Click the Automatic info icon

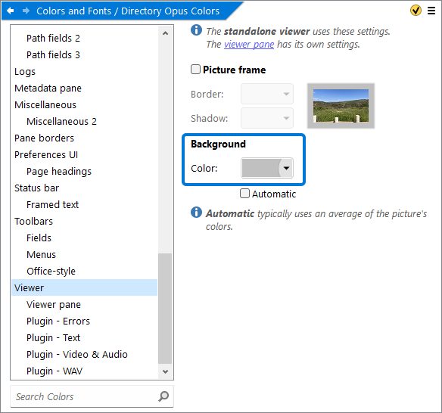pos(196,212)
